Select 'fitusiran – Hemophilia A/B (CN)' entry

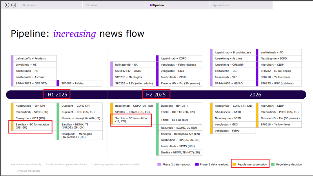(x=179, y=134)
